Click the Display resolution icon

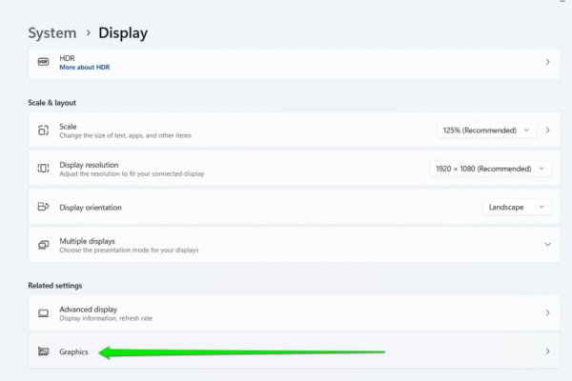pyautogui.click(x=43, y=168)
